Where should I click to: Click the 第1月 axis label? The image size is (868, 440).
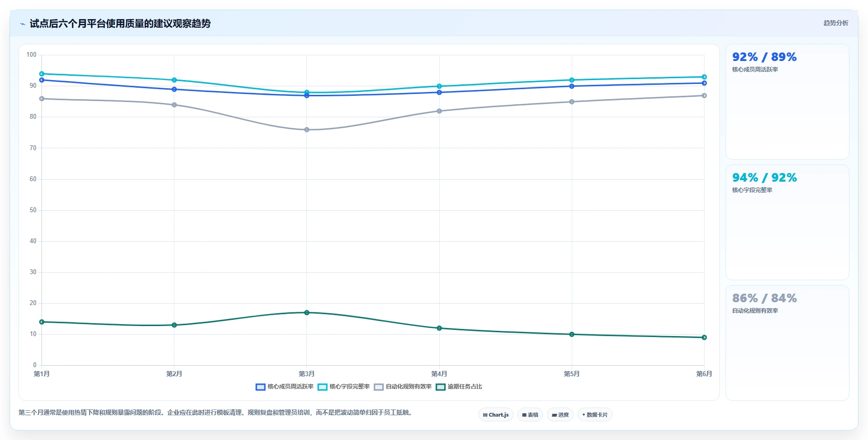tap(42, 374)
